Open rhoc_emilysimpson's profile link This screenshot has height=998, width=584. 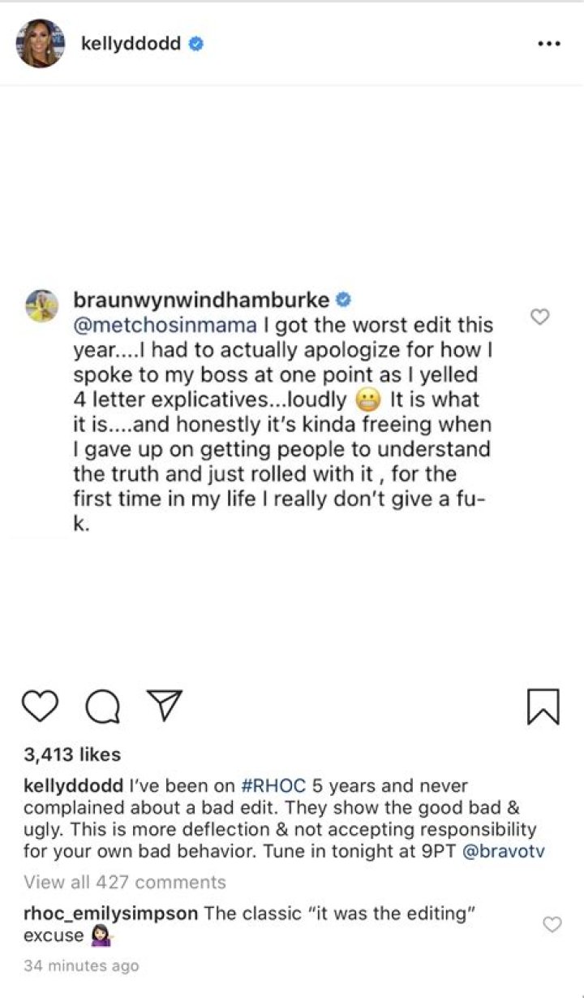point(111,914)
